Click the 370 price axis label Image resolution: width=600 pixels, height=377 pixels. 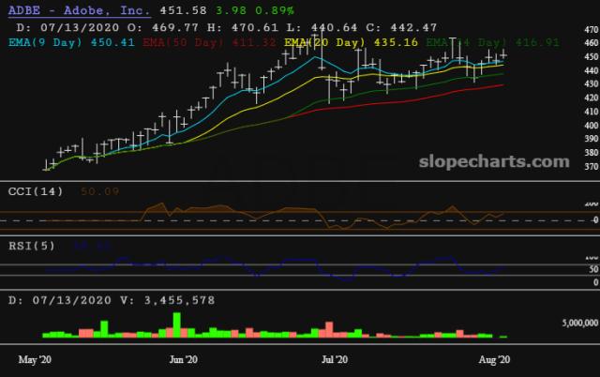click(x=590, y=167)
